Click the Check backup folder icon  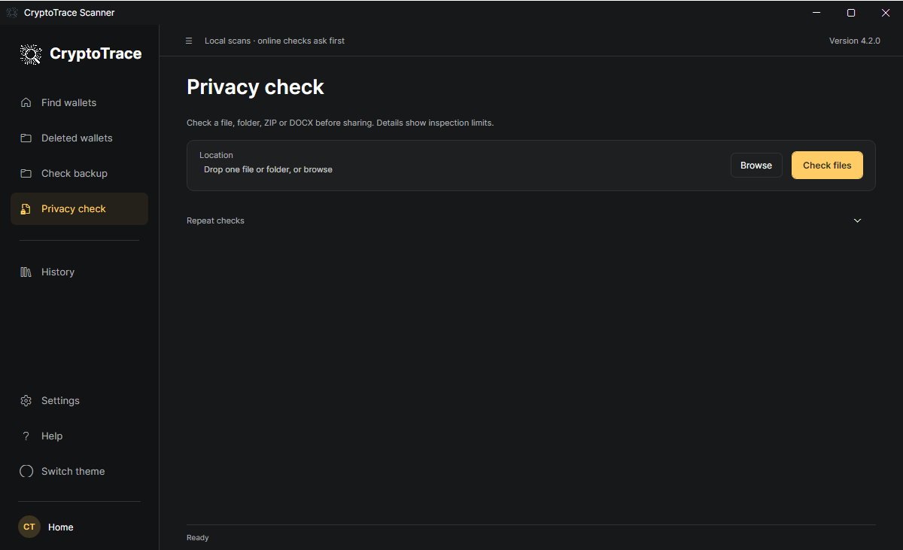click(26, 173)
